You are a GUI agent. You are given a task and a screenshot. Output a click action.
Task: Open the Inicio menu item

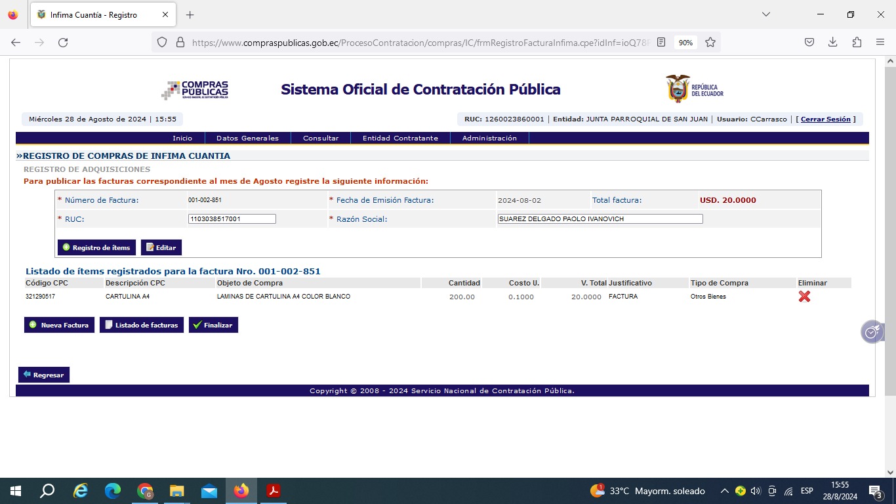point(182,138)
